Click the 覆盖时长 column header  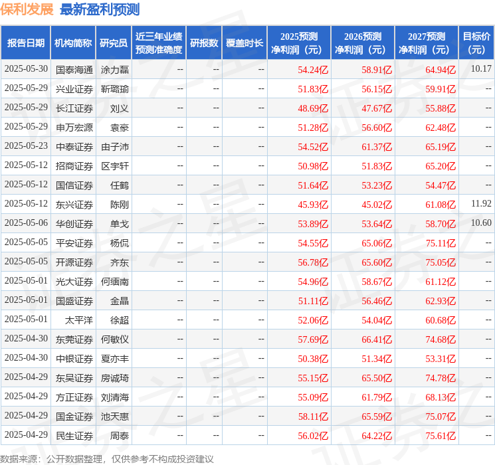245,43
